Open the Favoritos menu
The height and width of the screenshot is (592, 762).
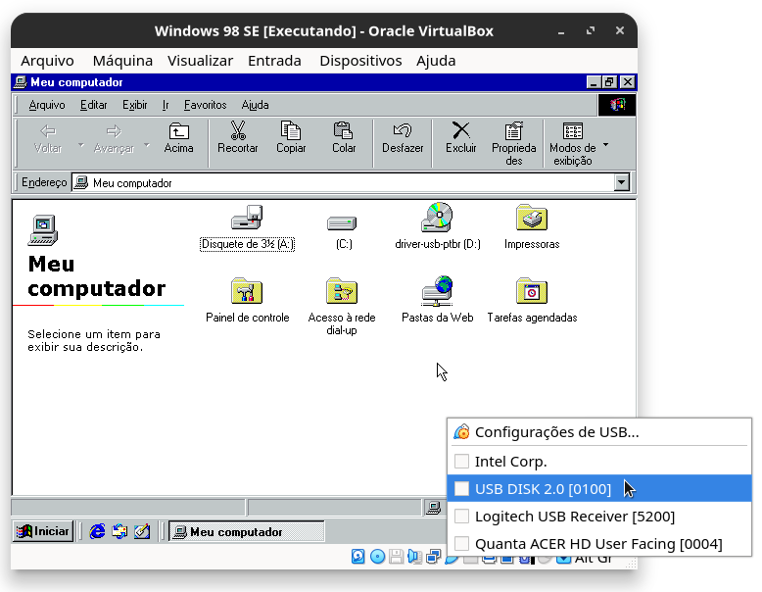(x=205, y=105)
